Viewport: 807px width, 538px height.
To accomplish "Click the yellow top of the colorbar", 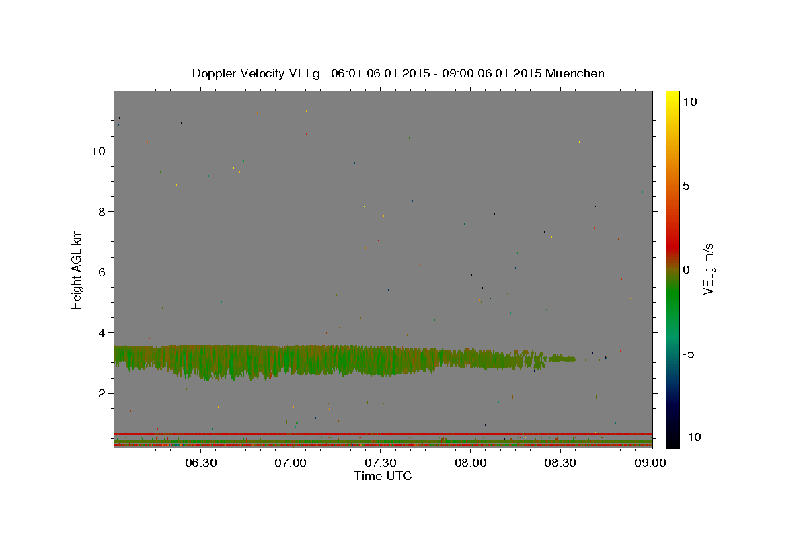I will pyautogui.click(x=672, y=98).
